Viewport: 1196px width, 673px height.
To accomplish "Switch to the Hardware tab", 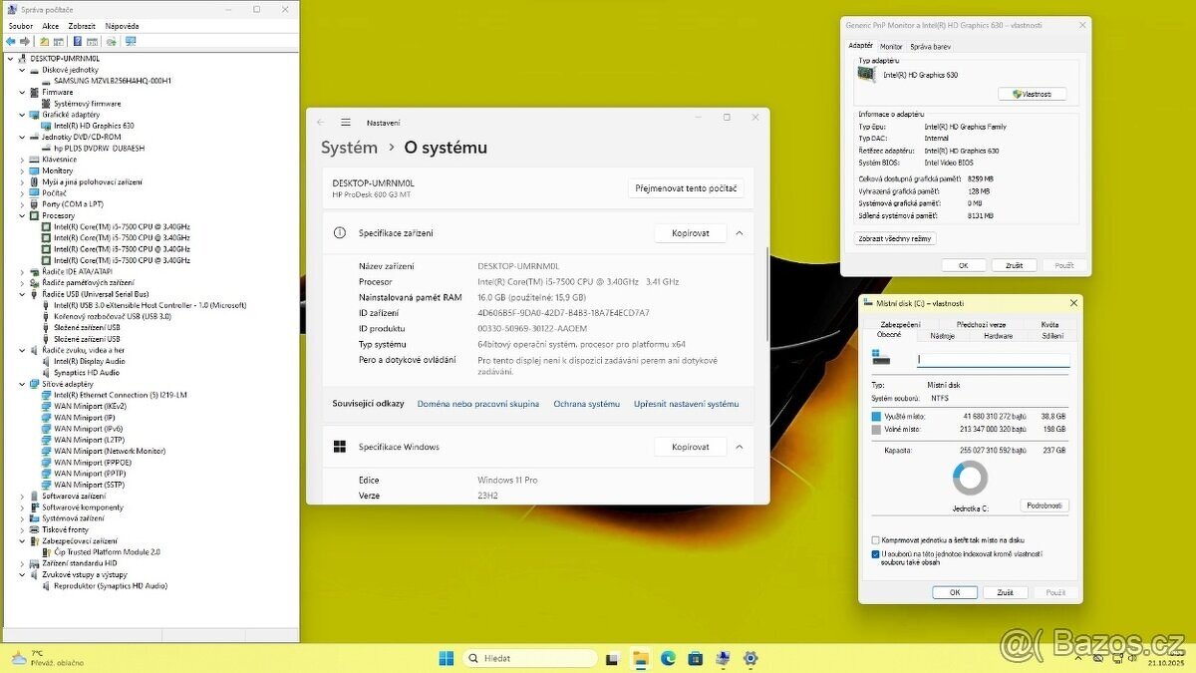I will click(x=999, y=336).
